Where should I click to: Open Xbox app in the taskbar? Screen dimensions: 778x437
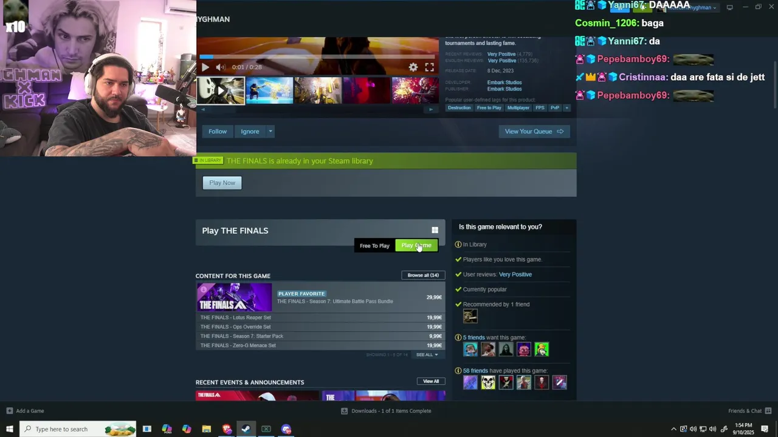tap(266, 429)
